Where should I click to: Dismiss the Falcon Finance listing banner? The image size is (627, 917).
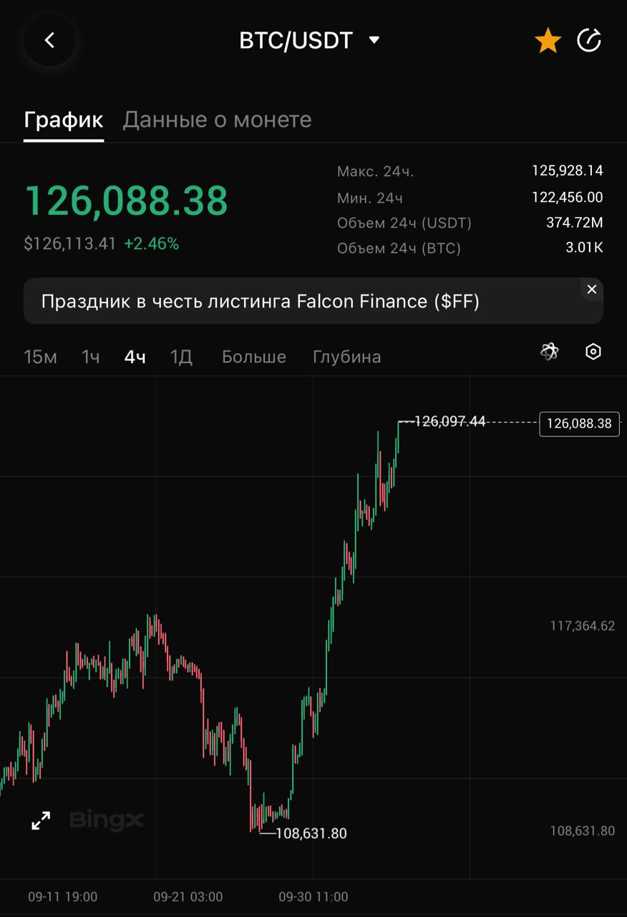[x=591, y=289]
